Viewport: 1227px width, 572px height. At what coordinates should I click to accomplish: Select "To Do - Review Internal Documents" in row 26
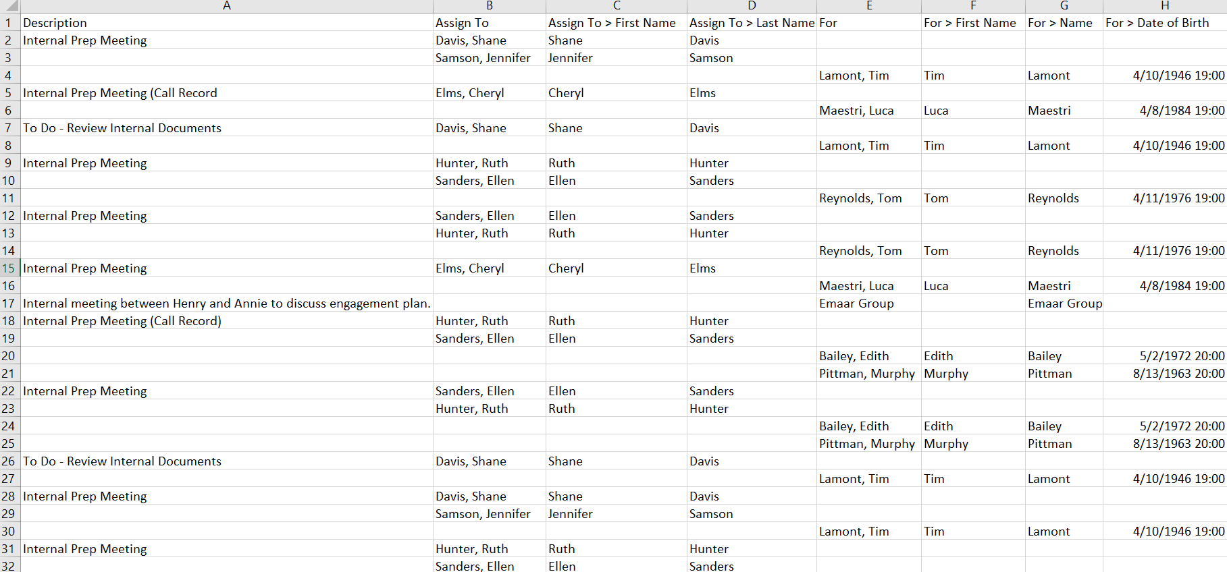point(122,461)
